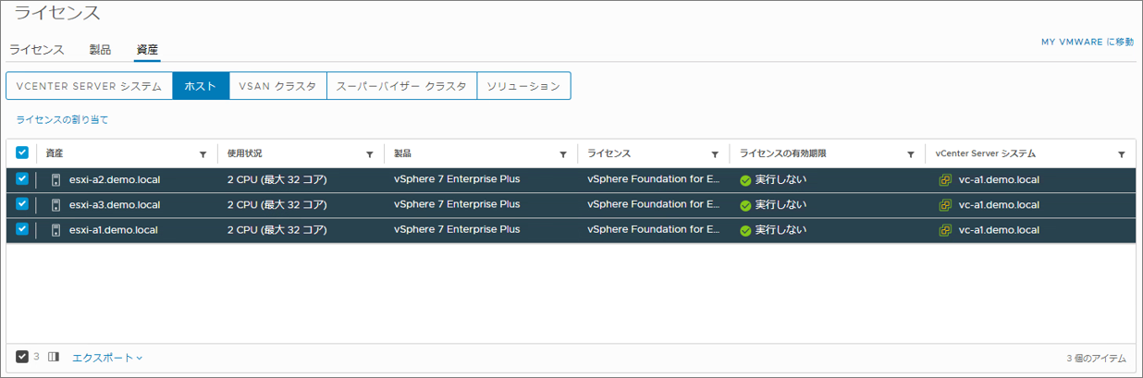Deselect the esxi-a3.demo.local row checkbox
Screen dimensions: 1143x378
tap(22, 204)
